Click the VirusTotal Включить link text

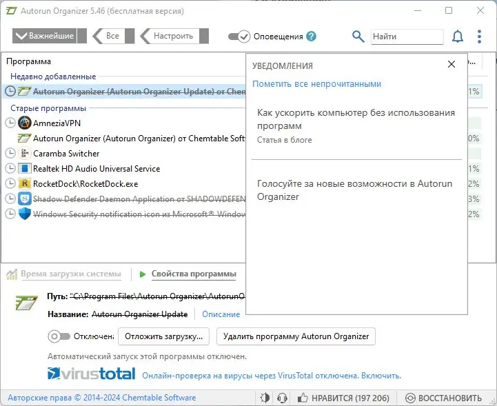[x=381, y=376]
